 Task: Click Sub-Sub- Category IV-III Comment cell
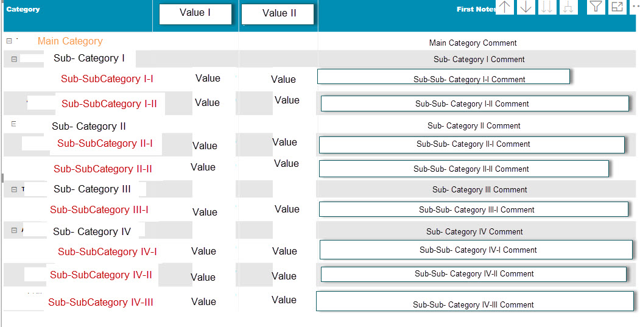[x=475, y=301]
